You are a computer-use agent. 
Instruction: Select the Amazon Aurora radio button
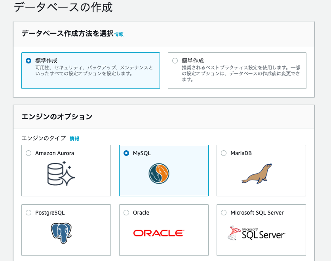click(28, 153)
